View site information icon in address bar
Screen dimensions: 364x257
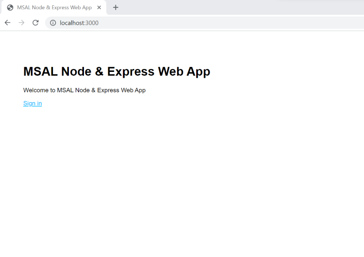pyautogui.click(x=53, y=23)
